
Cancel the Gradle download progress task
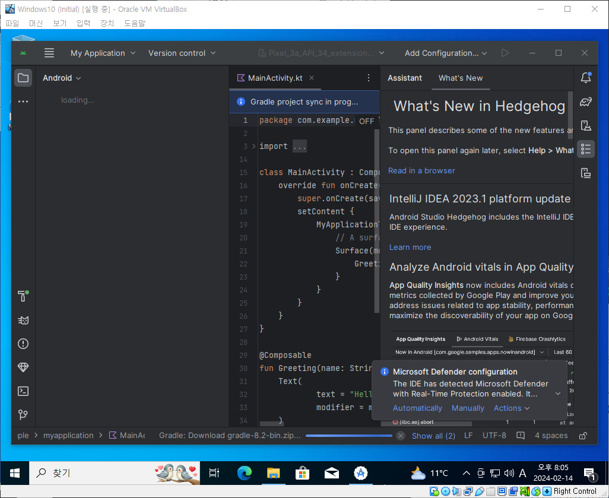(x=401, y=436)
